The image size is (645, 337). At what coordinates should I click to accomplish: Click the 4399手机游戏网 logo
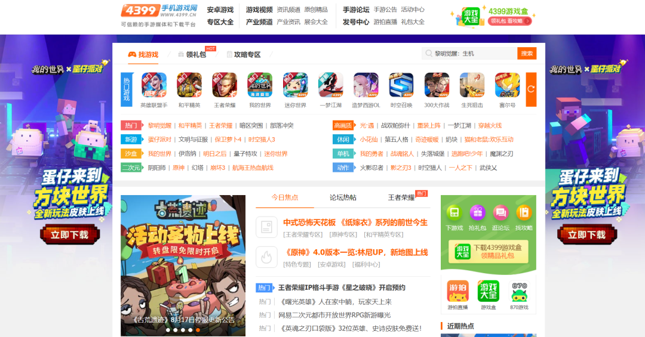pyautogui.click(x=159, y=11)
